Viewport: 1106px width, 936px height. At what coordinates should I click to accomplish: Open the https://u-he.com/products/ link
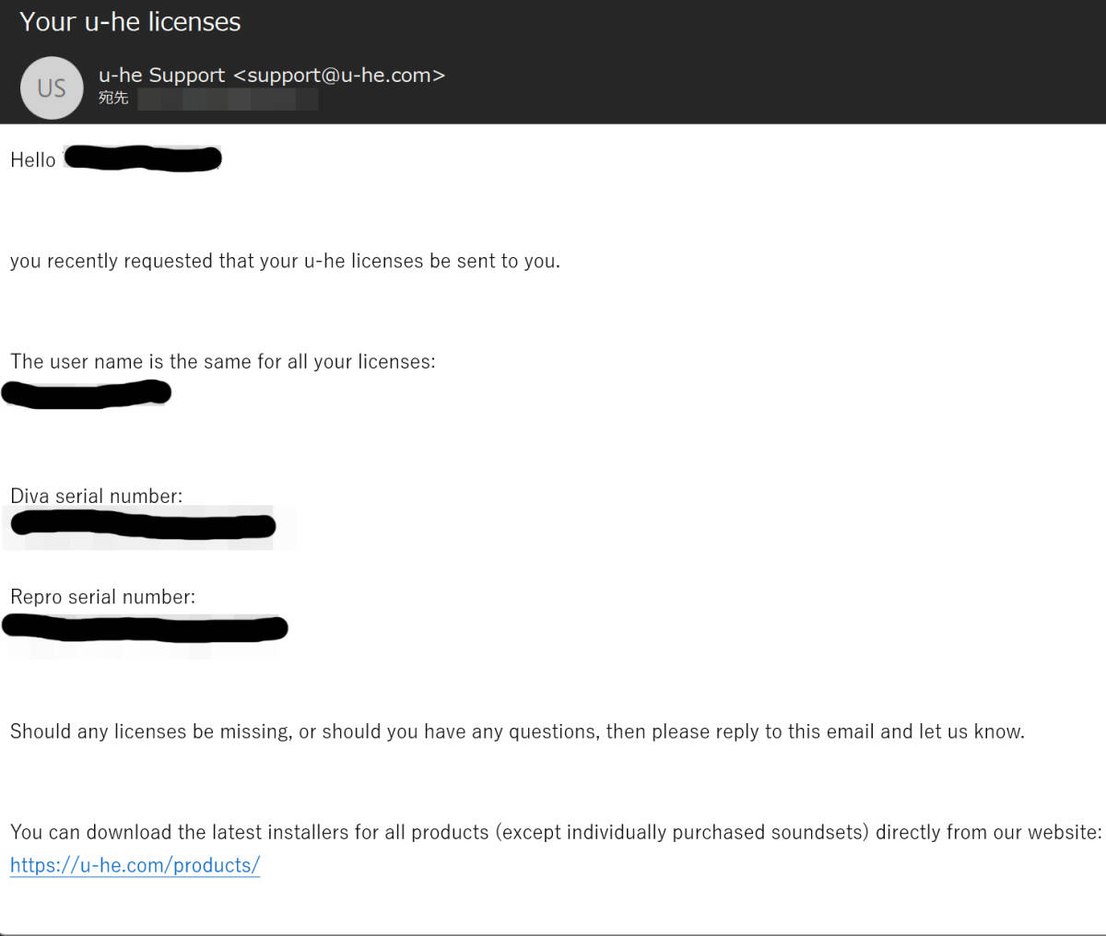[x=135, y=865]
